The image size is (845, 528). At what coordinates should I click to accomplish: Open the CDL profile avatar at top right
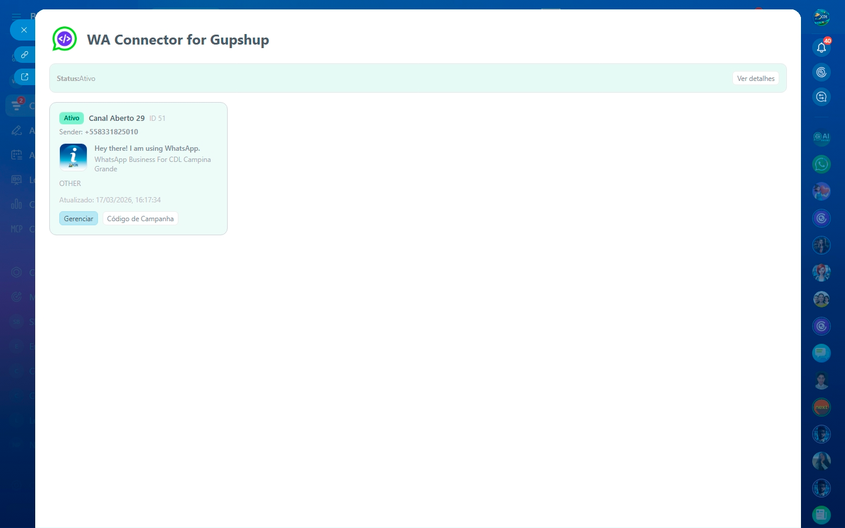pos(821,18)
